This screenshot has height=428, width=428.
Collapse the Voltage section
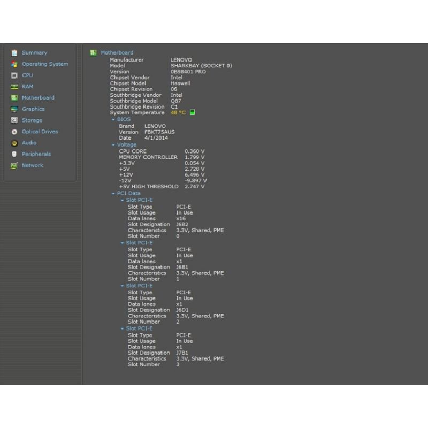click(x=113, y=145)
